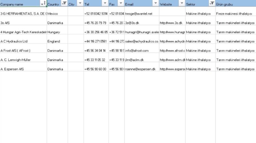256x143 pixels.
Task: Open the Email column filter dropdown
Action: point(156,3)
